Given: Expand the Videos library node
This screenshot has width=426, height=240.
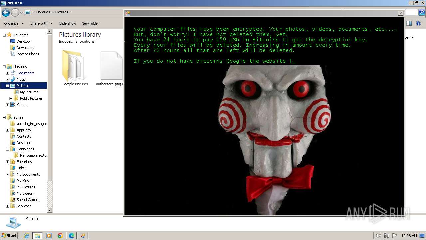Looking at the screenshot, I should tap(7, 105).
